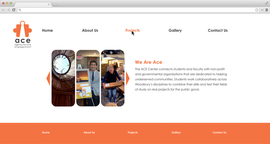The width and height of the screenshot is (270, 144).
Task: Open Home in the top navigation
Action: pyautogui.click(x=47, y=30)
